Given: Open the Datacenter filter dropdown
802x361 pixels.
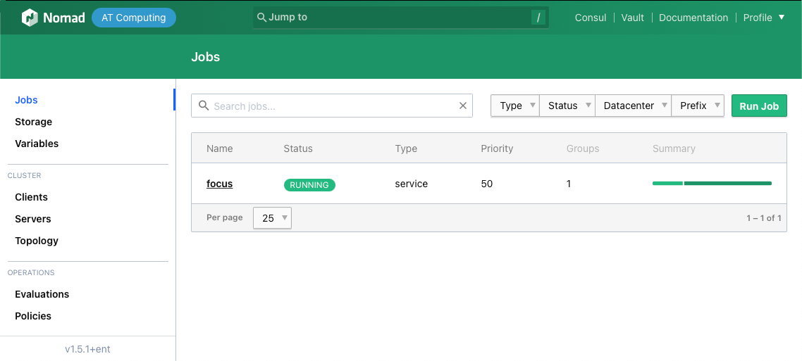Looking at the screenshot, I should click(x=633, y=106).
